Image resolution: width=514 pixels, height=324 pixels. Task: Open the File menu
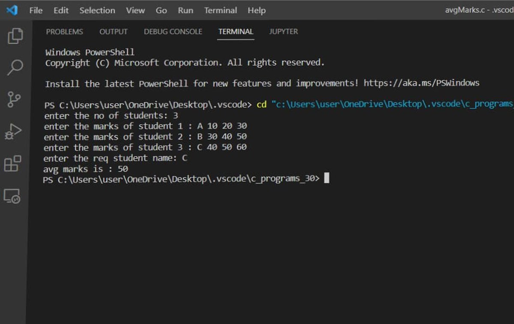pyautogui.click(x=36, y=10)
